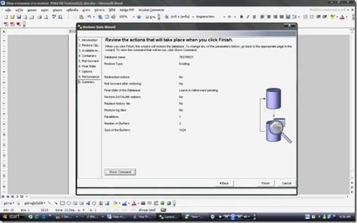Click font color A in Drawing toolbar

pyautogui.click(x=134, y=203)
